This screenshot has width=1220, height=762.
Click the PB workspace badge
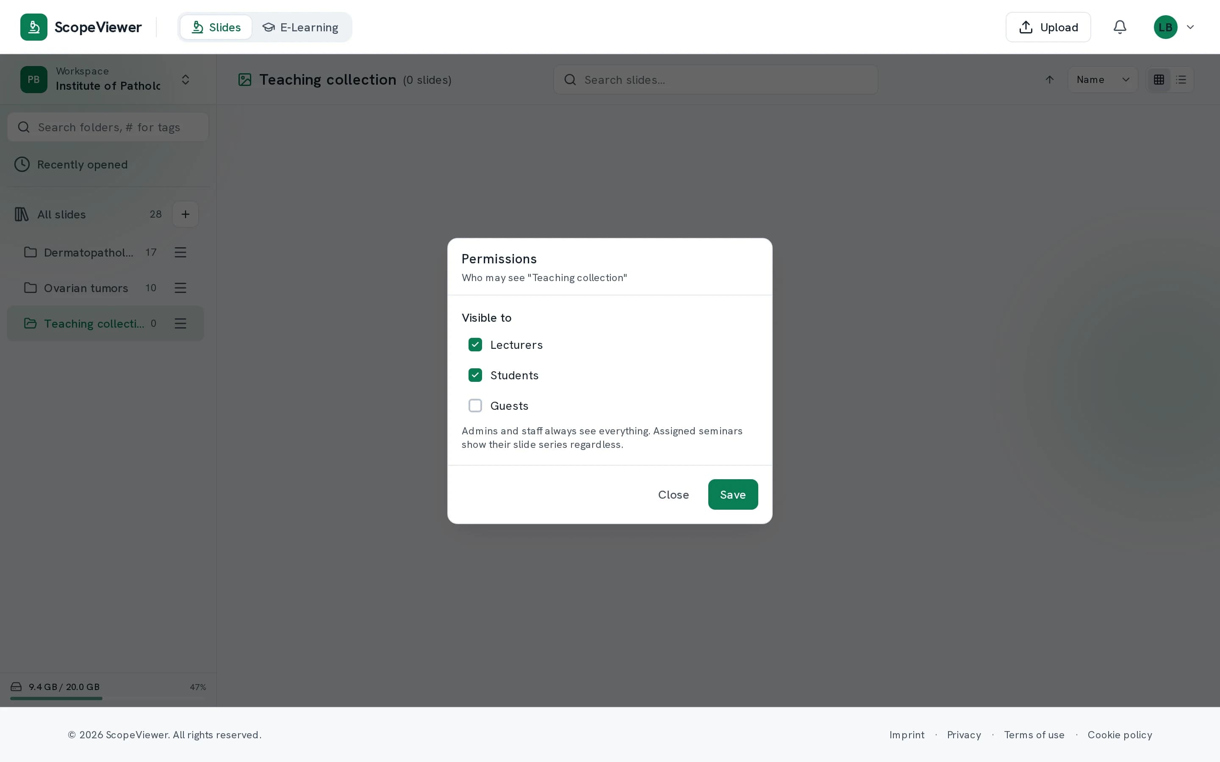[34, 80]
